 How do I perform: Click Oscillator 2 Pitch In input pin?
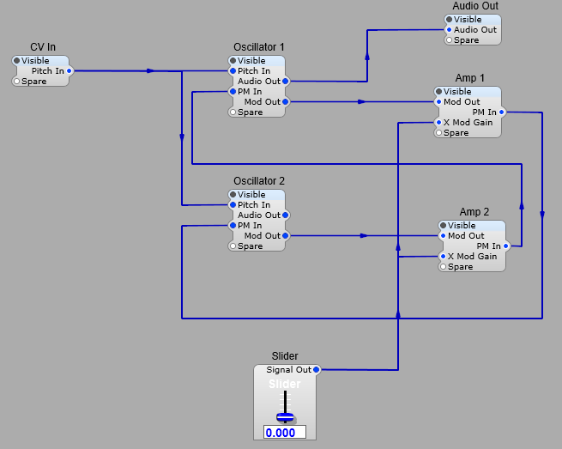pyautogui.click(x=233, y=205)
